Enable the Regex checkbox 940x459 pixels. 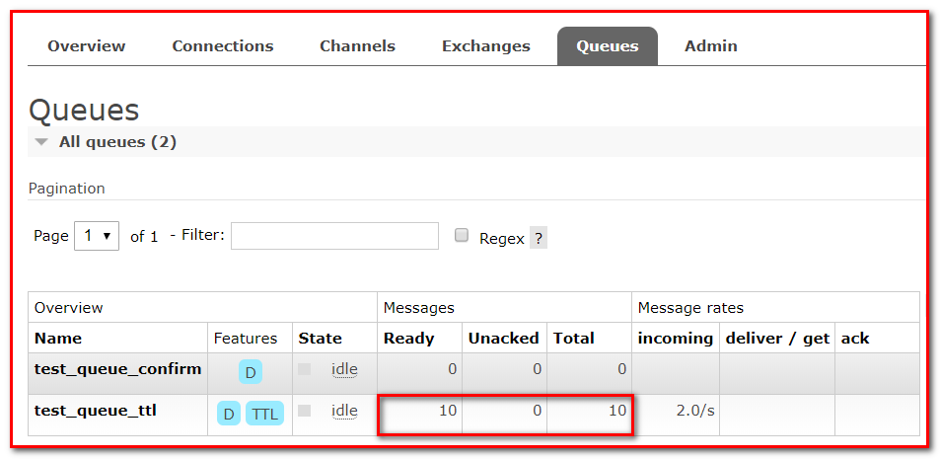click(x=461, y=236)
